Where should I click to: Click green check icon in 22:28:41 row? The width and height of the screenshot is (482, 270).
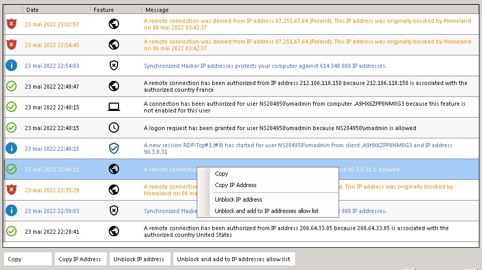click(11, 231)
